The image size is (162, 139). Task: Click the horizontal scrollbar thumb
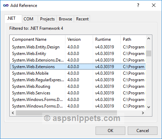coord(66,113)
